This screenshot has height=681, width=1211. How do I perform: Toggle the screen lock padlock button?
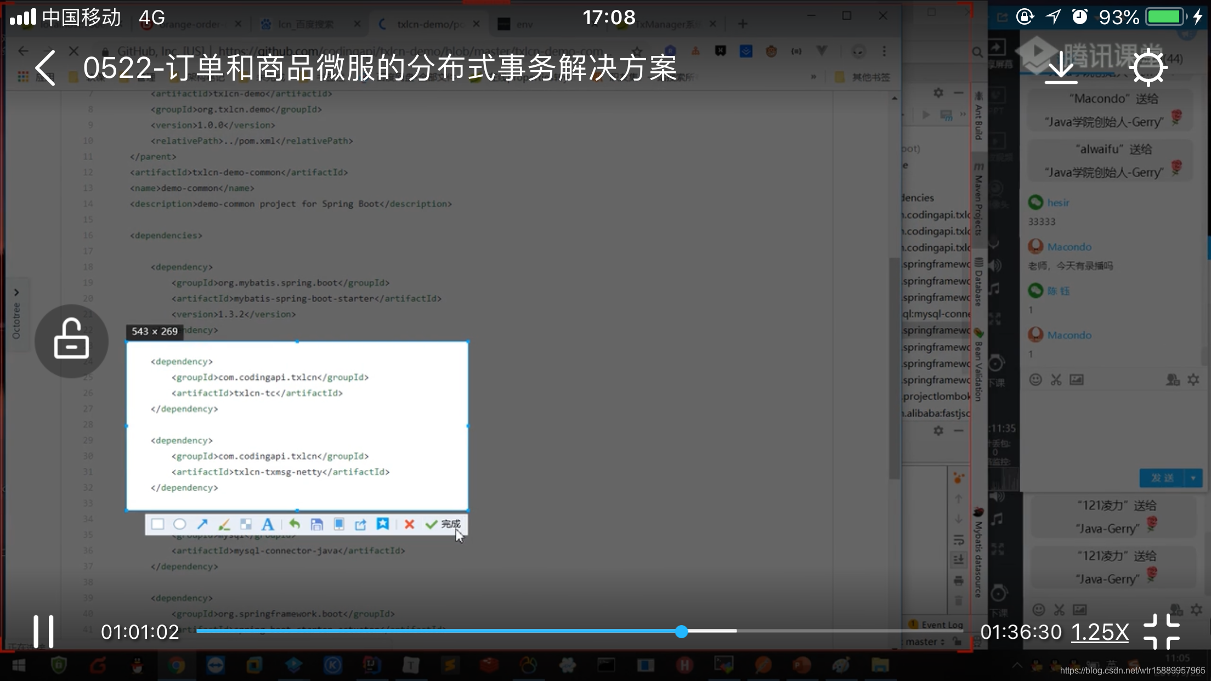(71, 340)
